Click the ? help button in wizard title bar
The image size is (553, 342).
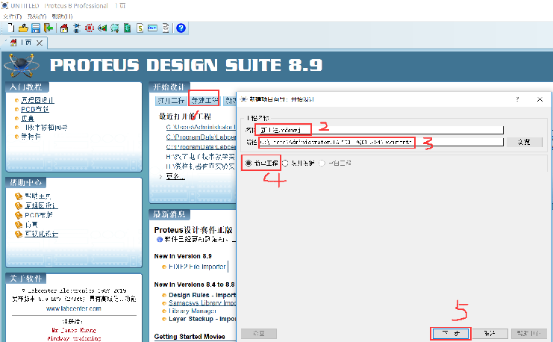click(517, 99)
